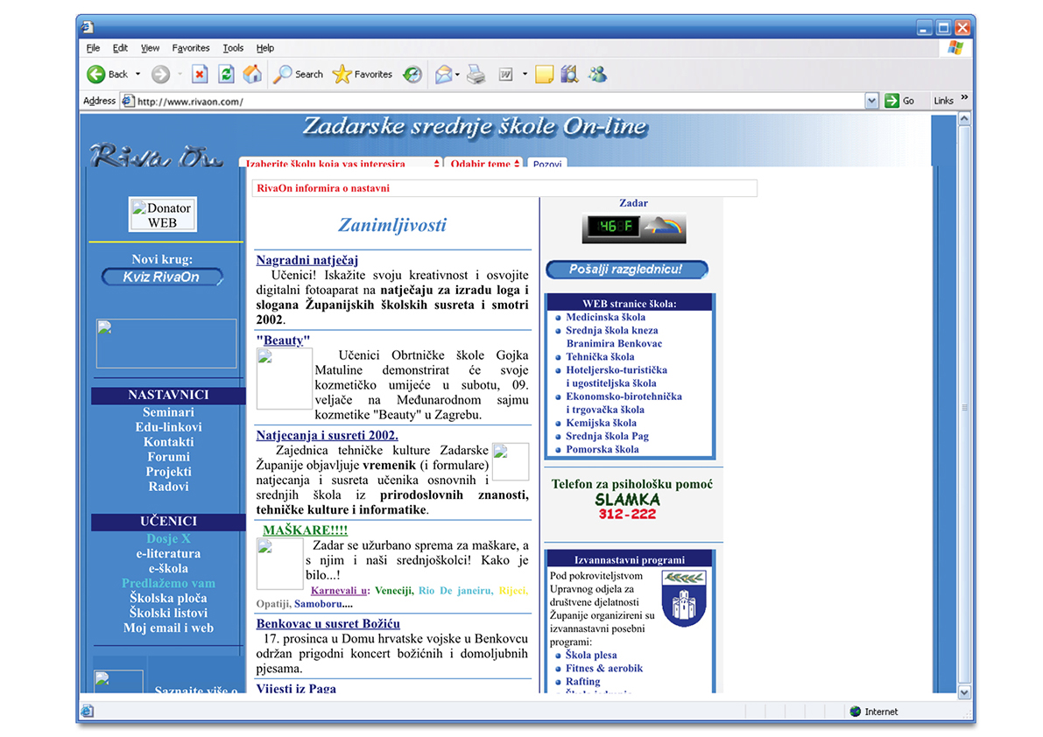Image resolution: width=1043 pixels, height=737 pixels.
Task: Open the File menu
Action: [x=93, y=48]
